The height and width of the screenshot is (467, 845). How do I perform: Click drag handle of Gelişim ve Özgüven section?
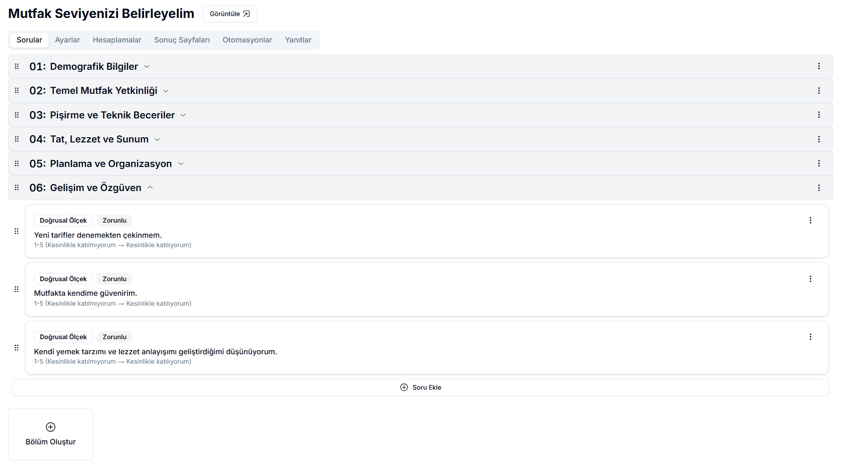[x=17, y=188]
